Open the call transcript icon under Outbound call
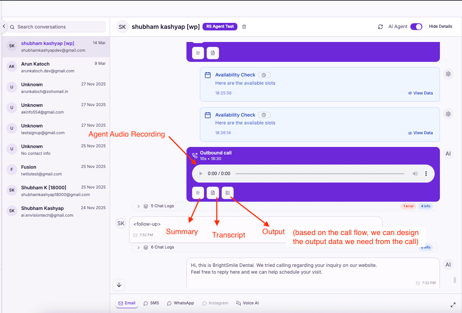This screenshot has width=462, height=313. tap(213, 193)
